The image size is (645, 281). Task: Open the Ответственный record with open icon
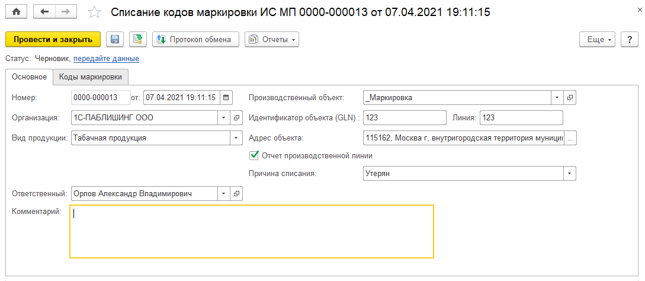236,193
